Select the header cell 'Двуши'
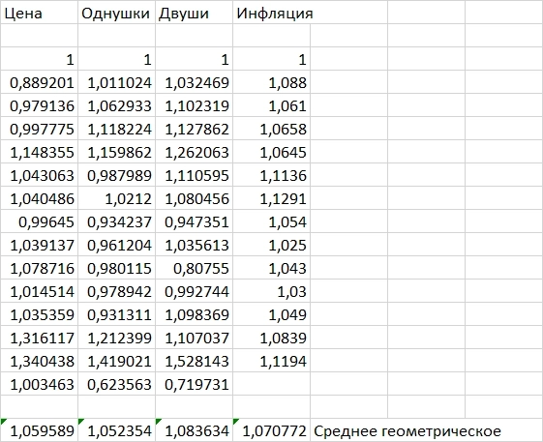543x442 pixels. click(194, 13)
